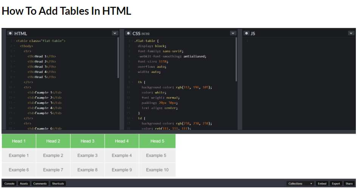Open JS editor settings gear
The width and height of the screenshot is (357, 190).
[247, 33]
